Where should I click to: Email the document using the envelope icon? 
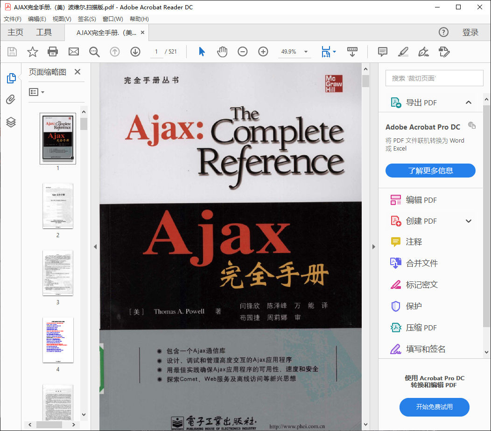[x=73, y=52]
